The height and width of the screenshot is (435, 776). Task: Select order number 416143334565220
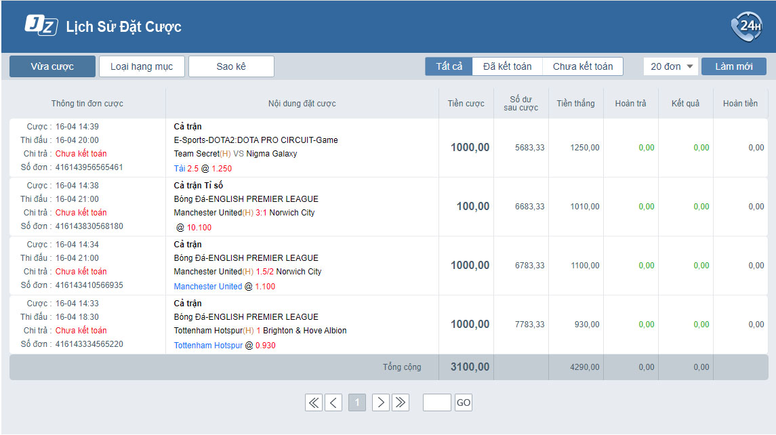pyautogui.click(x=89, y=344)
